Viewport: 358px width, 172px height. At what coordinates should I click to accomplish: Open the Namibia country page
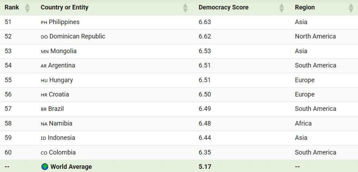tap(60, 123)
